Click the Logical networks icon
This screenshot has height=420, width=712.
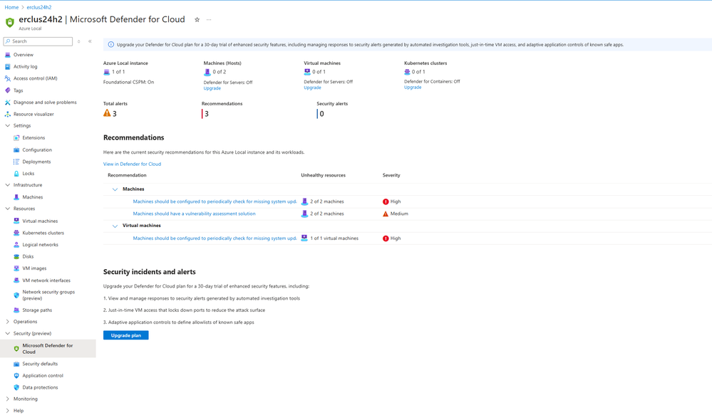tap(16, 244)
